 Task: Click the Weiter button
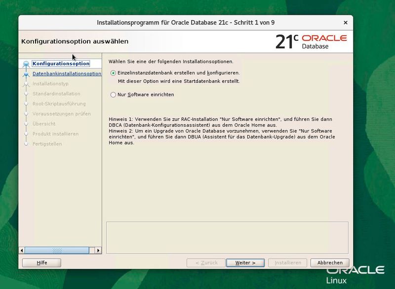pos(245,263)
